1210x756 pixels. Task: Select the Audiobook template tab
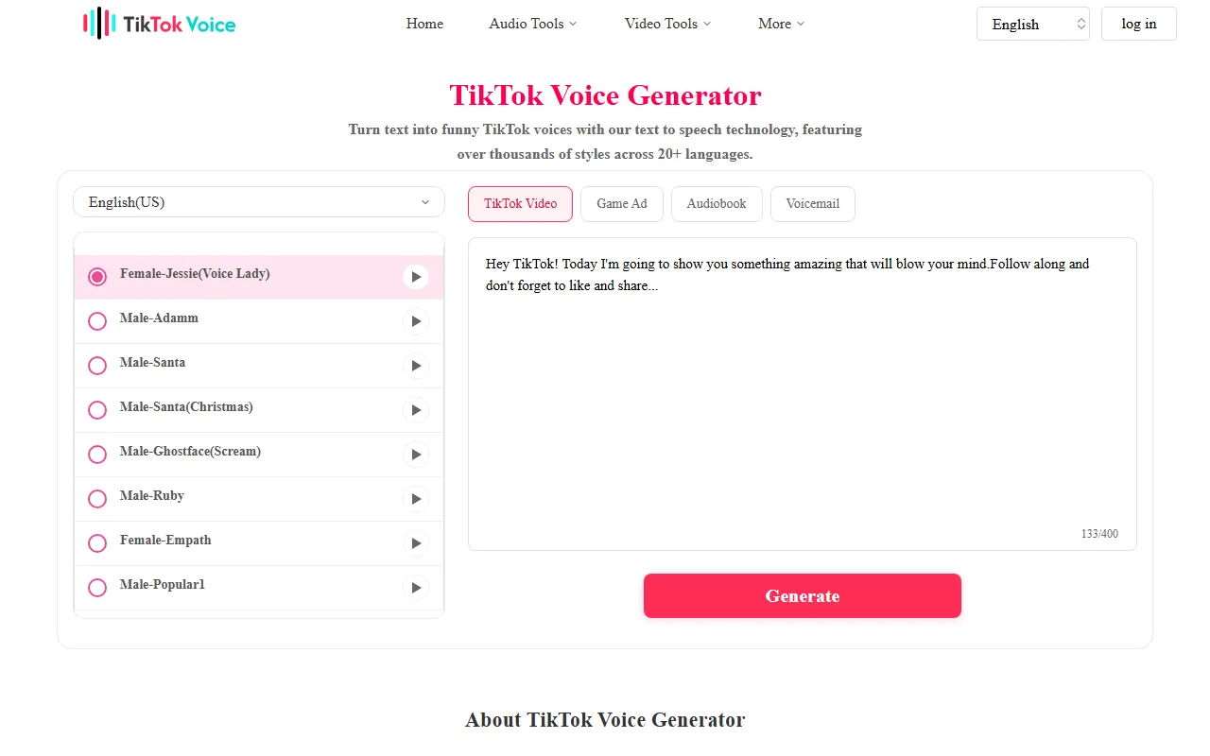point(716,204)
